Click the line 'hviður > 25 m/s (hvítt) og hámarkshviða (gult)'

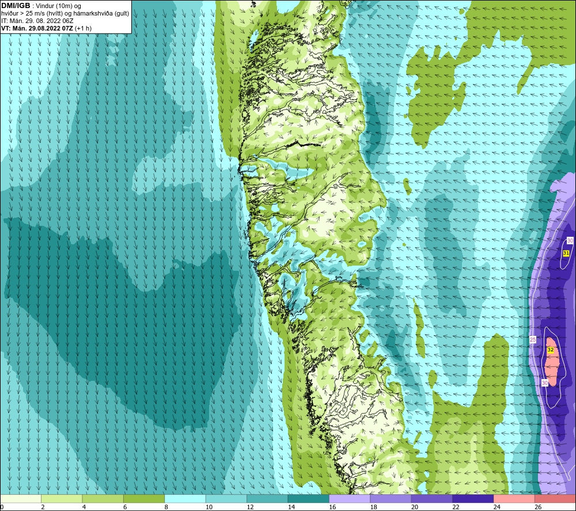[x=65, y=13]
